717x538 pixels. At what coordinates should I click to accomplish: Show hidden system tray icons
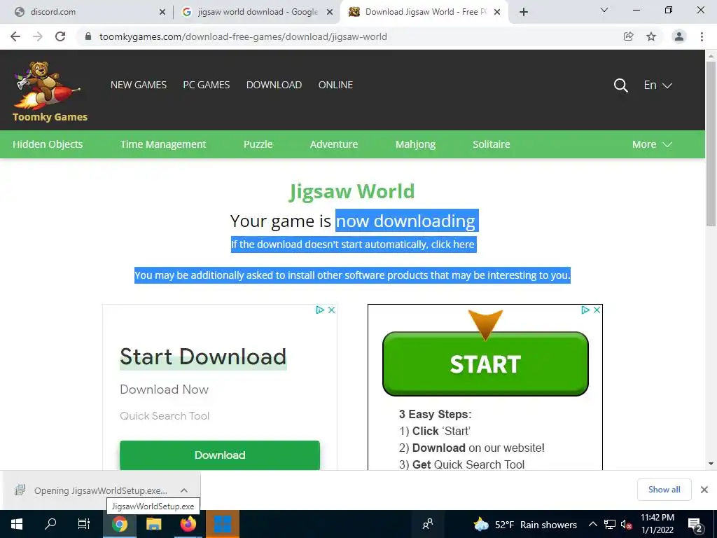pyautogui.click(x=592, y=524)
